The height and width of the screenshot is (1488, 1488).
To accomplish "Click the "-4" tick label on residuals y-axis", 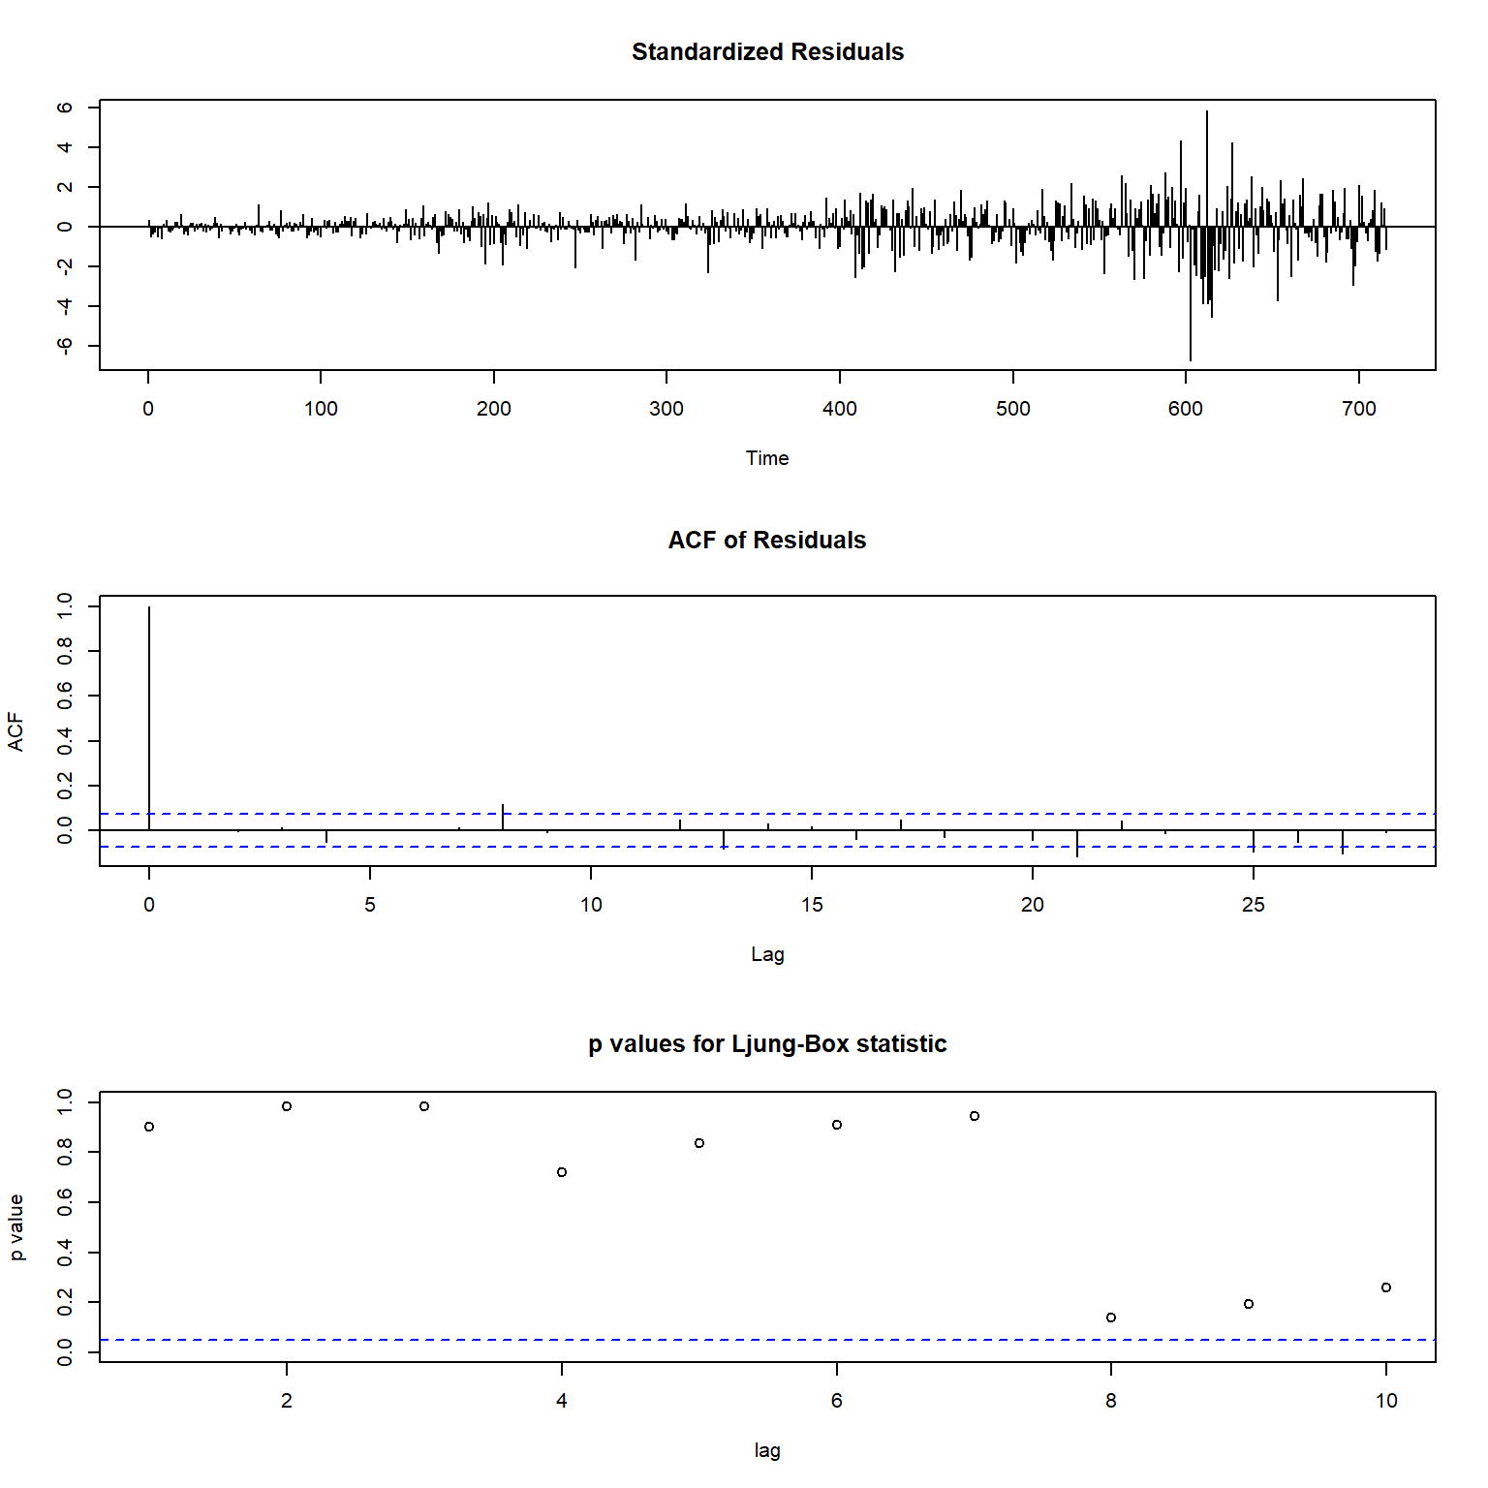I will [x=64, y=306].
